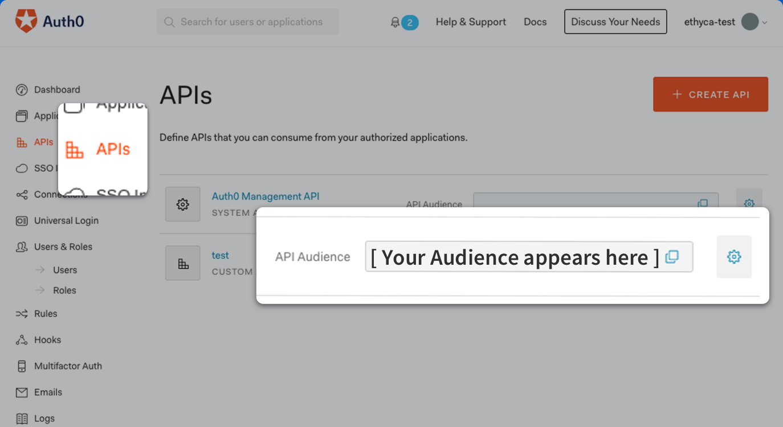Image resolution: width=783 pixels, height=427 pixels.
Task: Click Multifactor Auth phone icon
Action: (22, 366)
